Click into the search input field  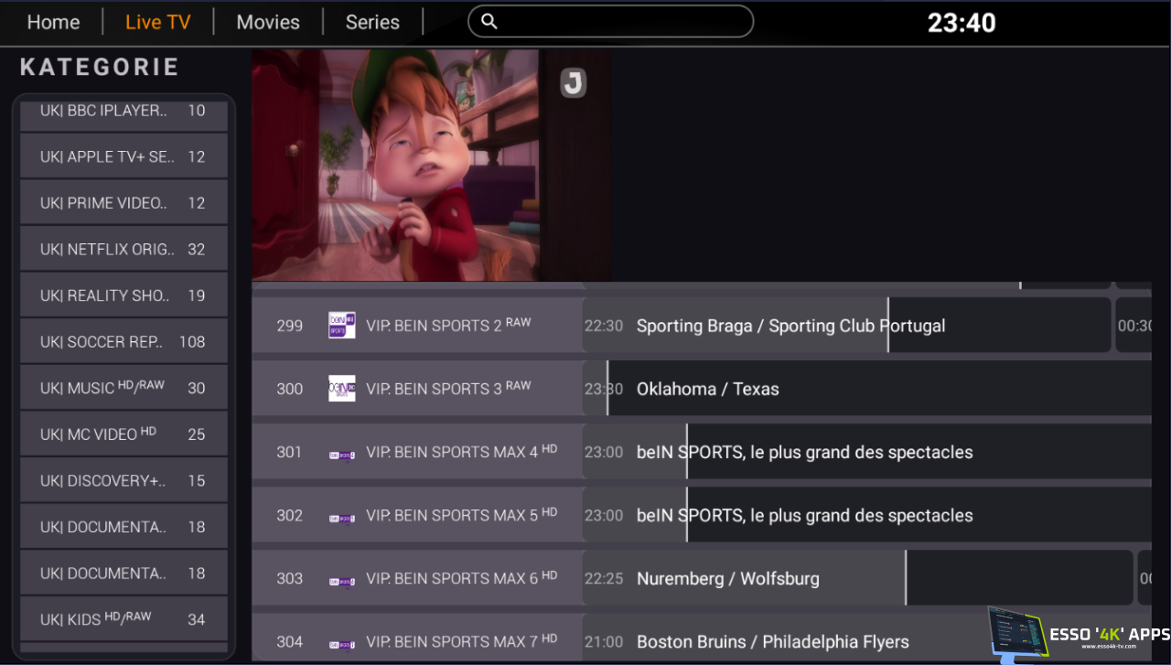pos(610,21)
